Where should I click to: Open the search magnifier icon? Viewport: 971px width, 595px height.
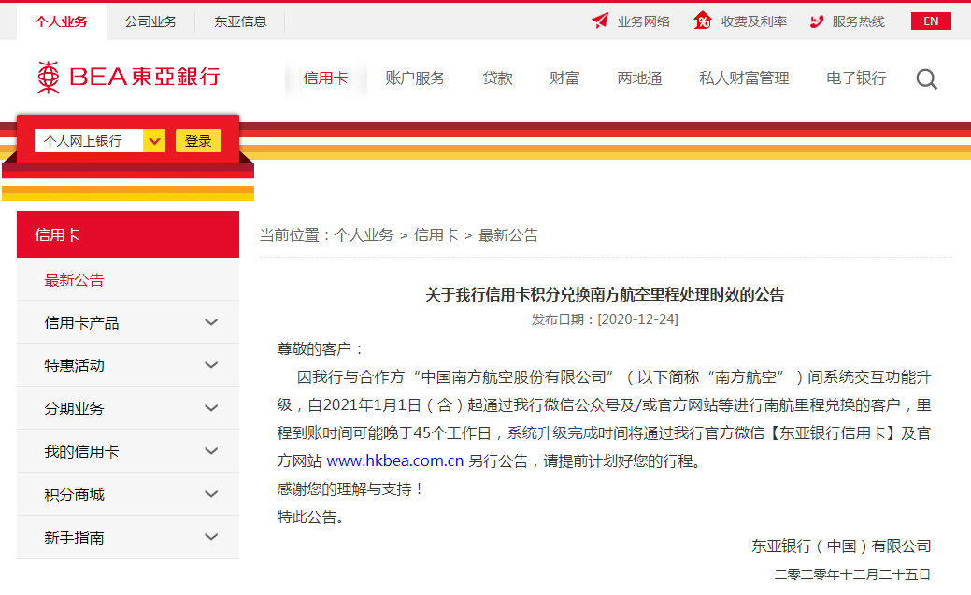tap(926, 79)
